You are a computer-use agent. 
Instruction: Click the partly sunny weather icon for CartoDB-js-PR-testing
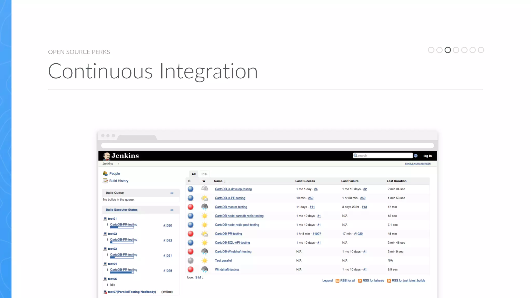(x=205, y=198)
